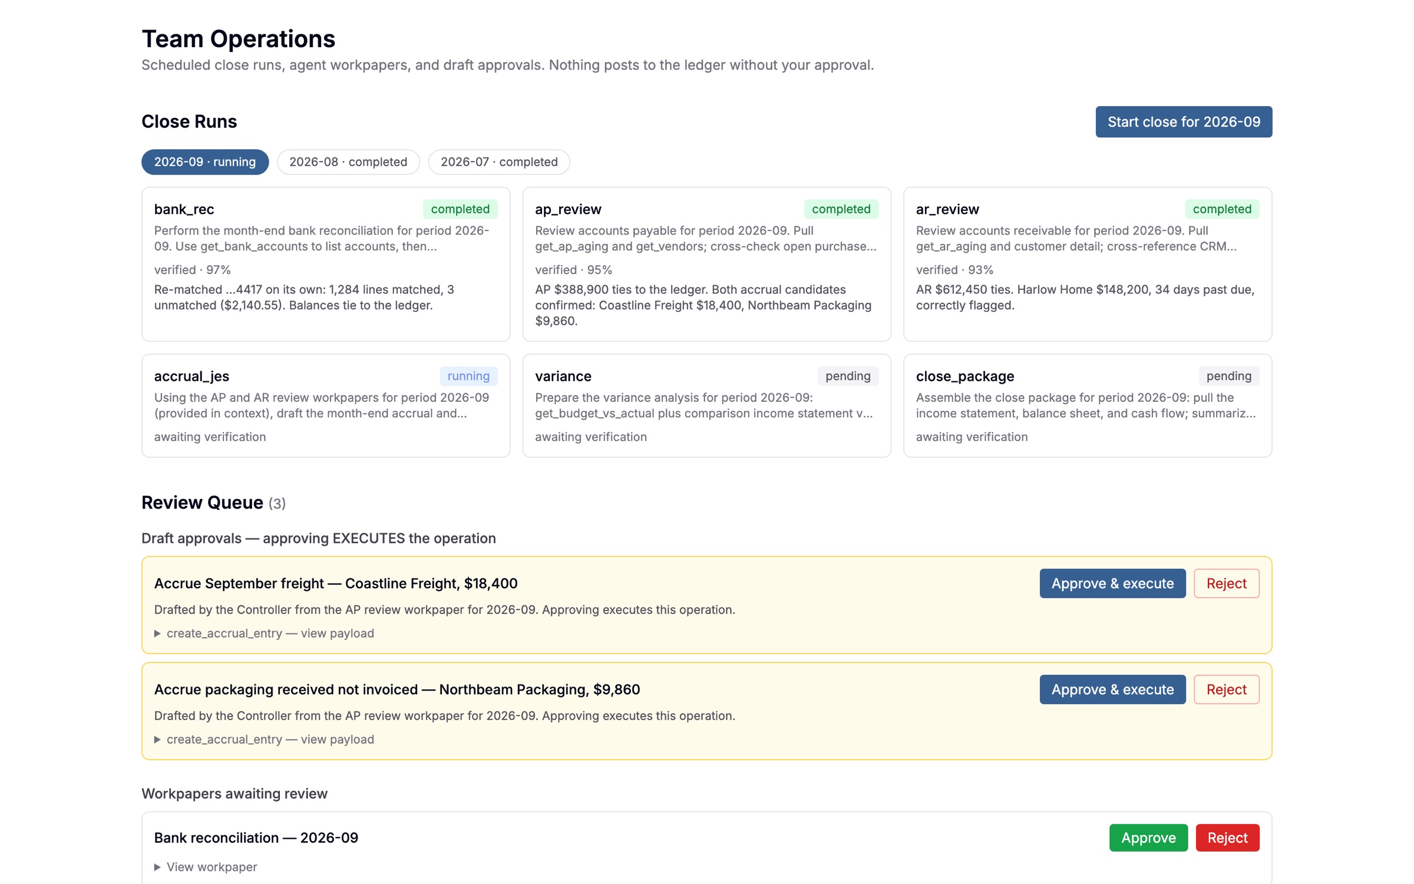This screenshot has width=1414, height=884.
Task: Open the variance task card title
Action: (x=563, y=376)
